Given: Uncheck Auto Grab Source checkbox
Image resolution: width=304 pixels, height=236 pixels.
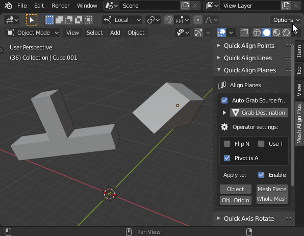Looking at the screenshot, I should (x=224, y=100).
